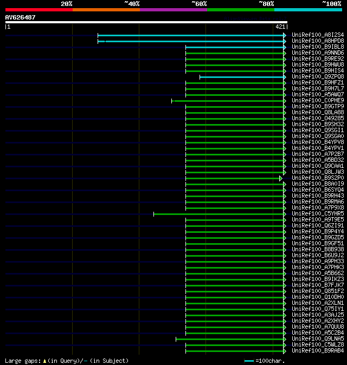Image resolution: width=347 pixels, height=365 pixels.
Task: Select the UniRef100_B9GTP9 label
Action: pyautogui.click(x=318, y=106)
